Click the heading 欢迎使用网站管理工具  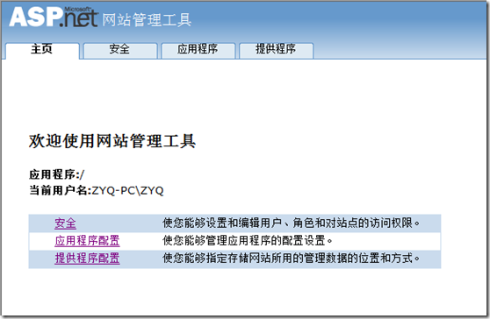[x=112, y=141]
